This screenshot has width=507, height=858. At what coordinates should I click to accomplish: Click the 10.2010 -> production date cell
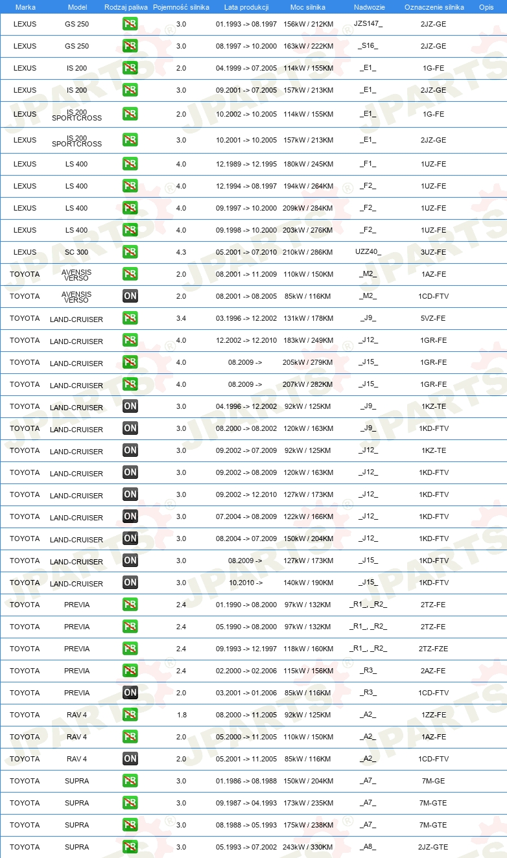(246, 583)
